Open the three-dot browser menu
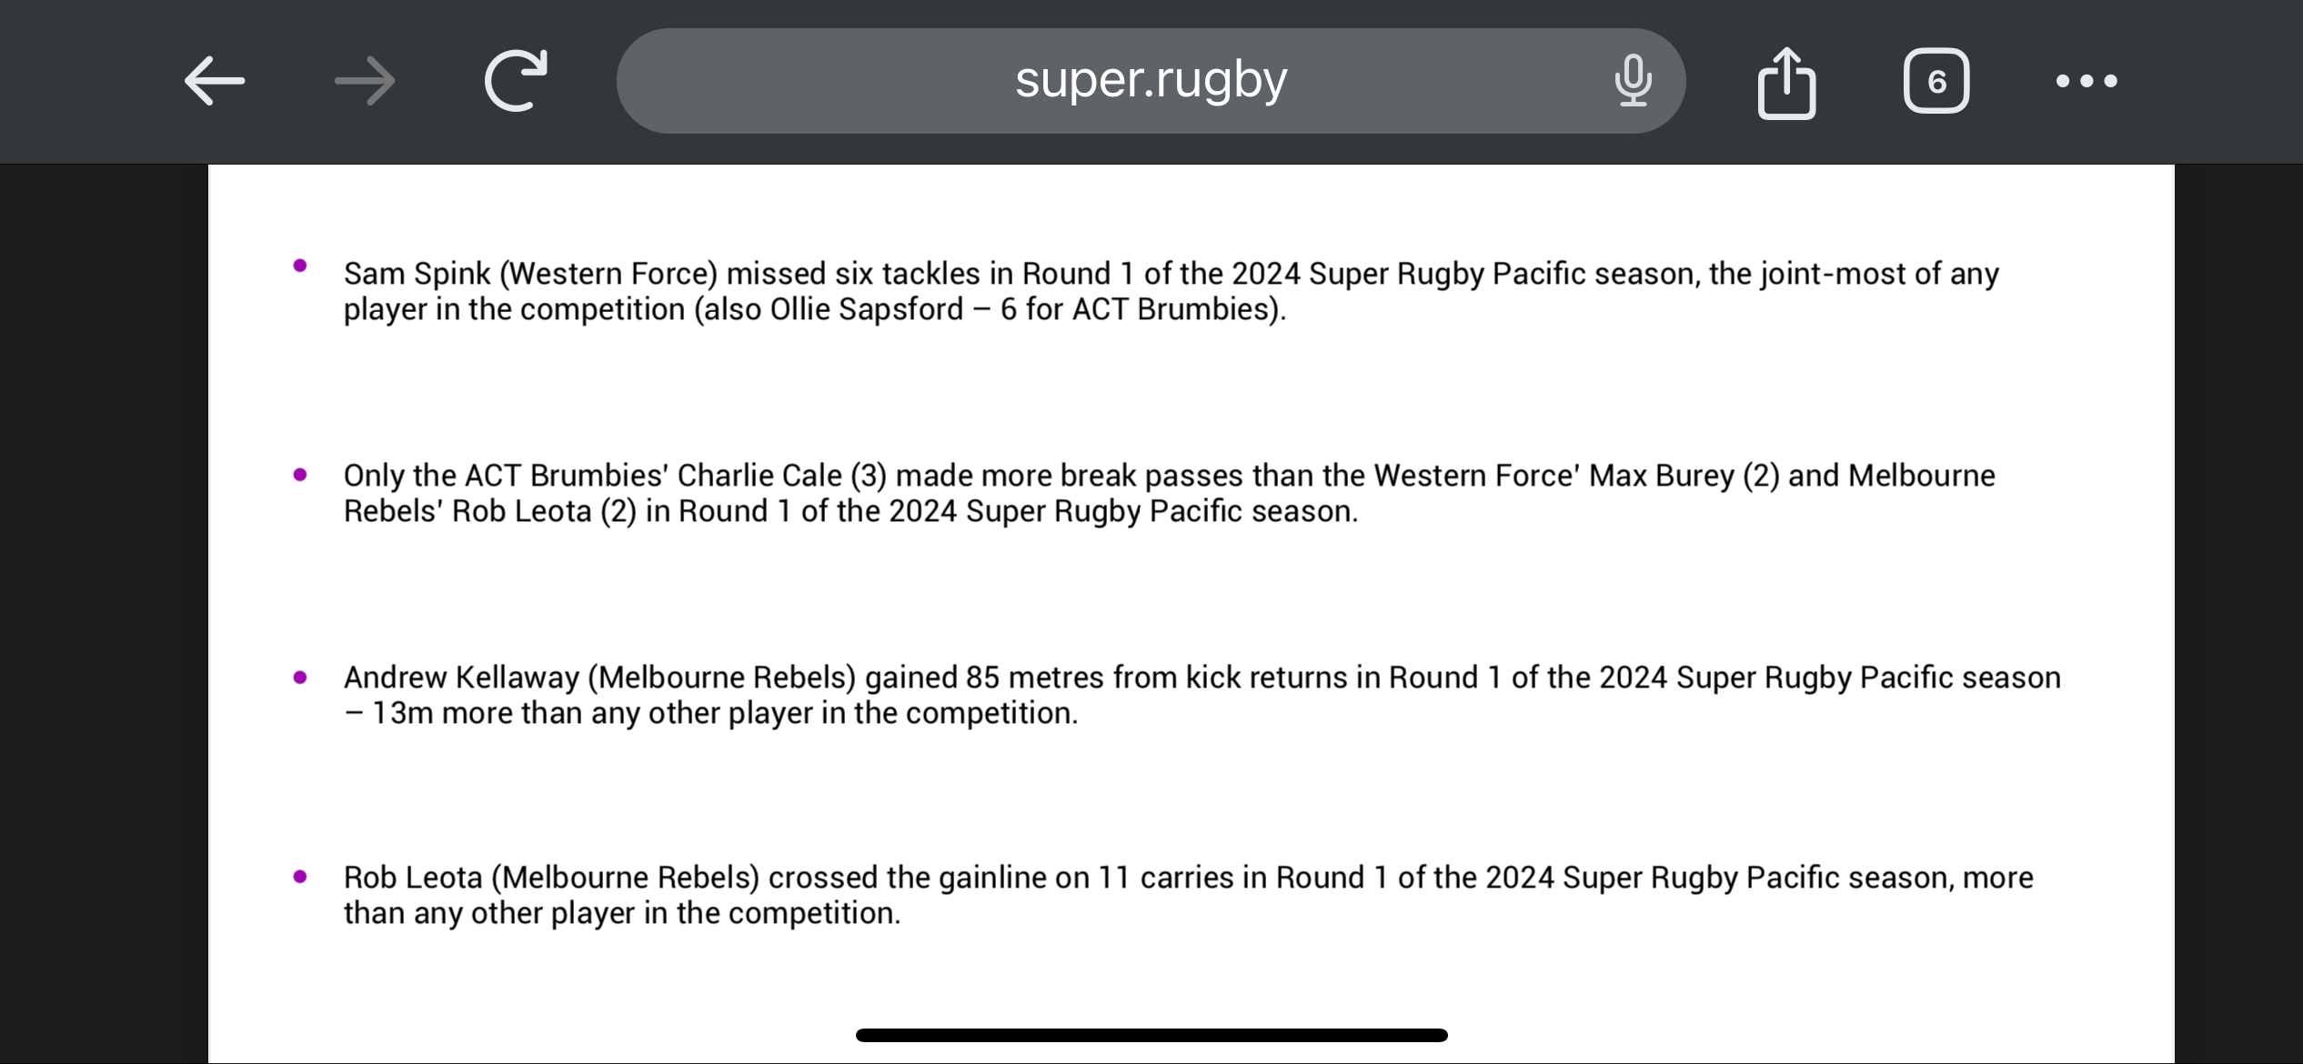2303x1064 pixels. point(2087,81)
